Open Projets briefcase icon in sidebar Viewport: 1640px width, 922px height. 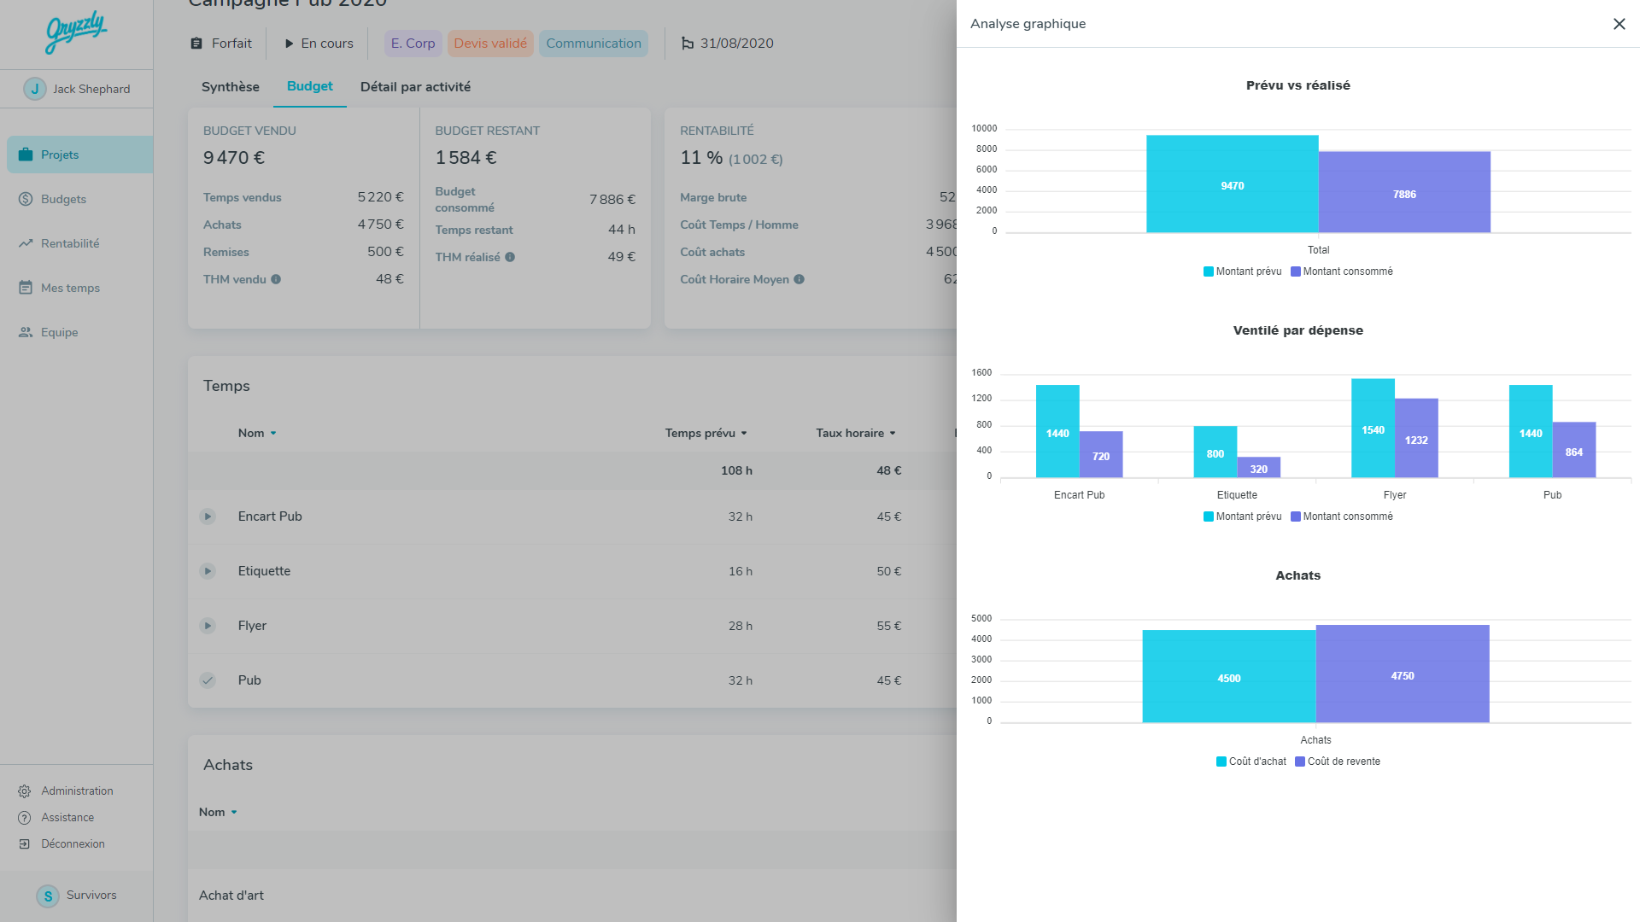tap(26, 155)
